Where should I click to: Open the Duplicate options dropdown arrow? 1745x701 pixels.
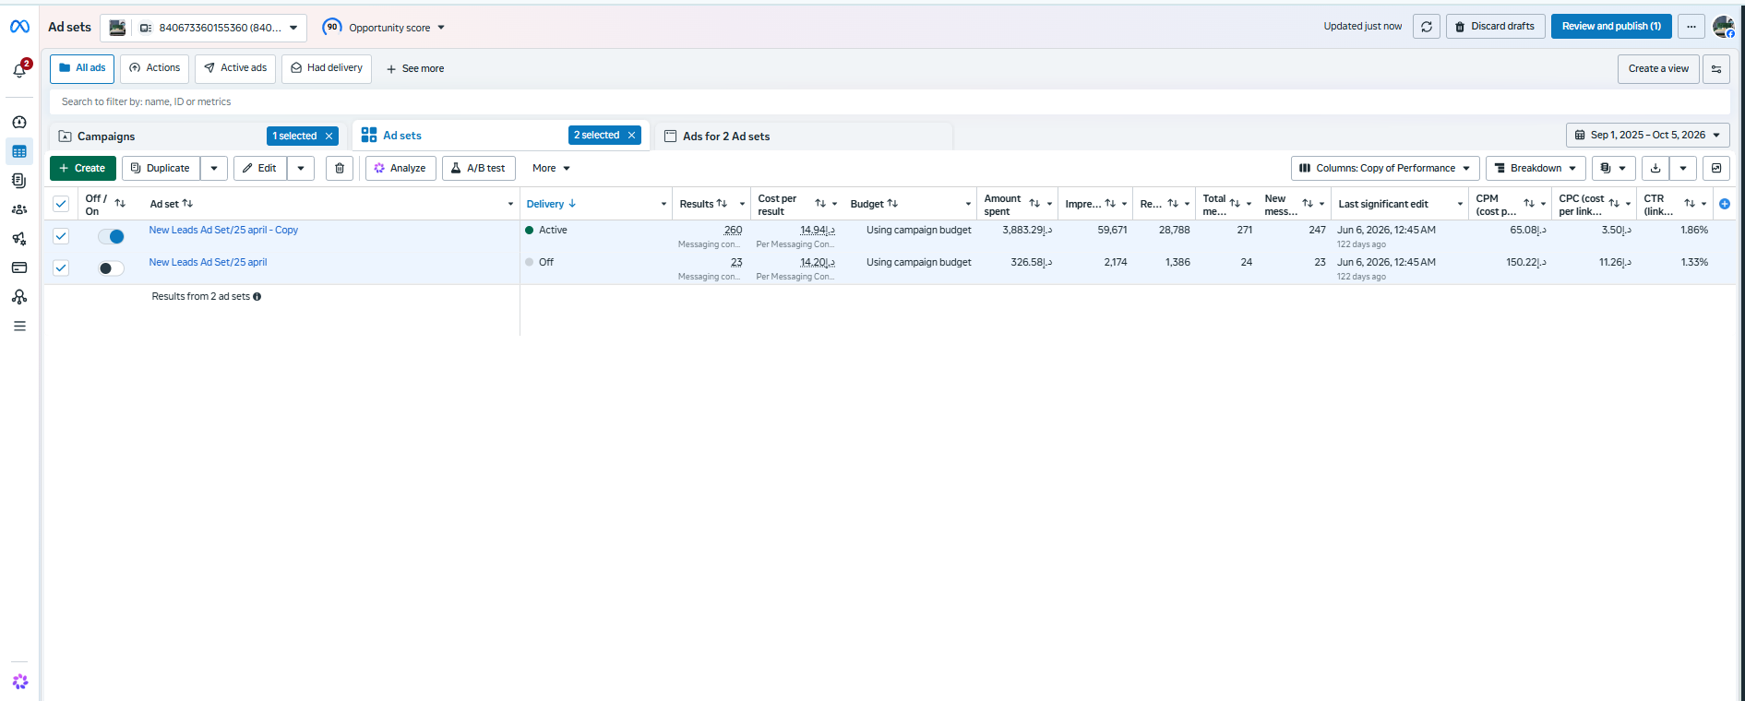point(214,168)
